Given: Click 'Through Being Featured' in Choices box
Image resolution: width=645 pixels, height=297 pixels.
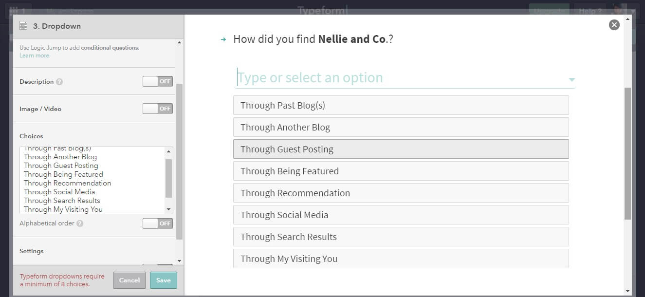Looking at the screenshot, I should tap(63, 174).
